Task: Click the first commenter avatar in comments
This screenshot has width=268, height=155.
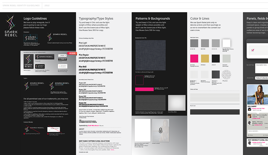Action: tap(249, 116)
